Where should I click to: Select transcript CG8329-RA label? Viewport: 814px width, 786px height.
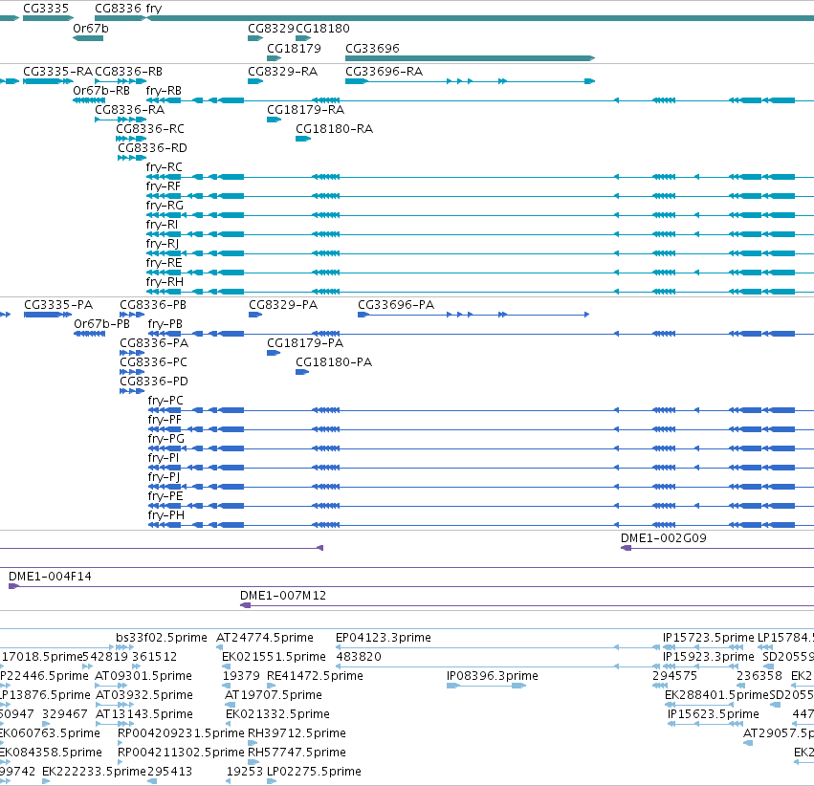283,71
